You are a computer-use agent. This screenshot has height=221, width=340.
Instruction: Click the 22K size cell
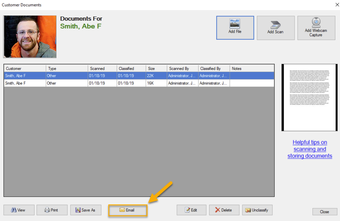click(156, 76)
